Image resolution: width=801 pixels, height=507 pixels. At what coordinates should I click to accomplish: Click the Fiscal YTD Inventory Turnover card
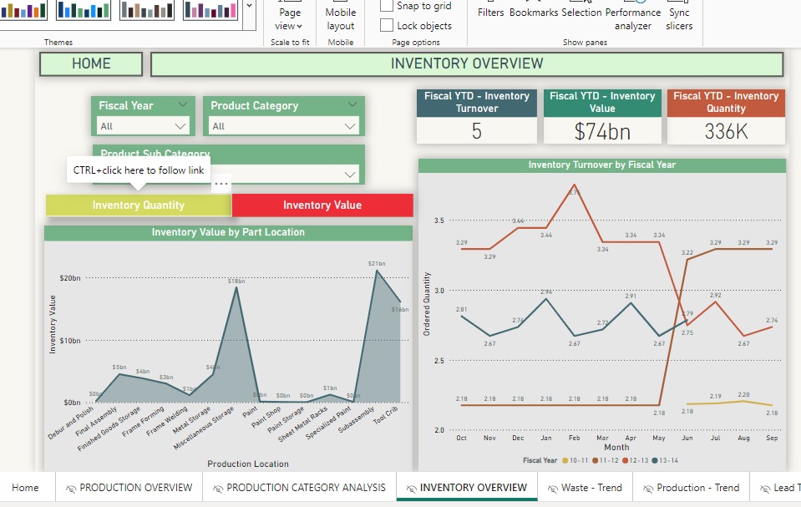pos(476,118)
